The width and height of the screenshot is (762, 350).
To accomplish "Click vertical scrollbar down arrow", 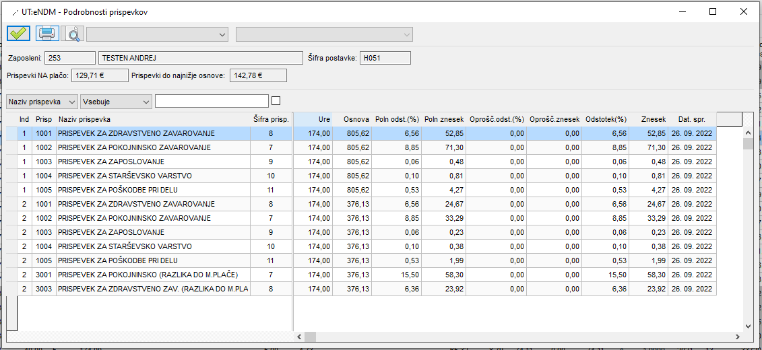I will pyautogui.click(x=747, y=326).
